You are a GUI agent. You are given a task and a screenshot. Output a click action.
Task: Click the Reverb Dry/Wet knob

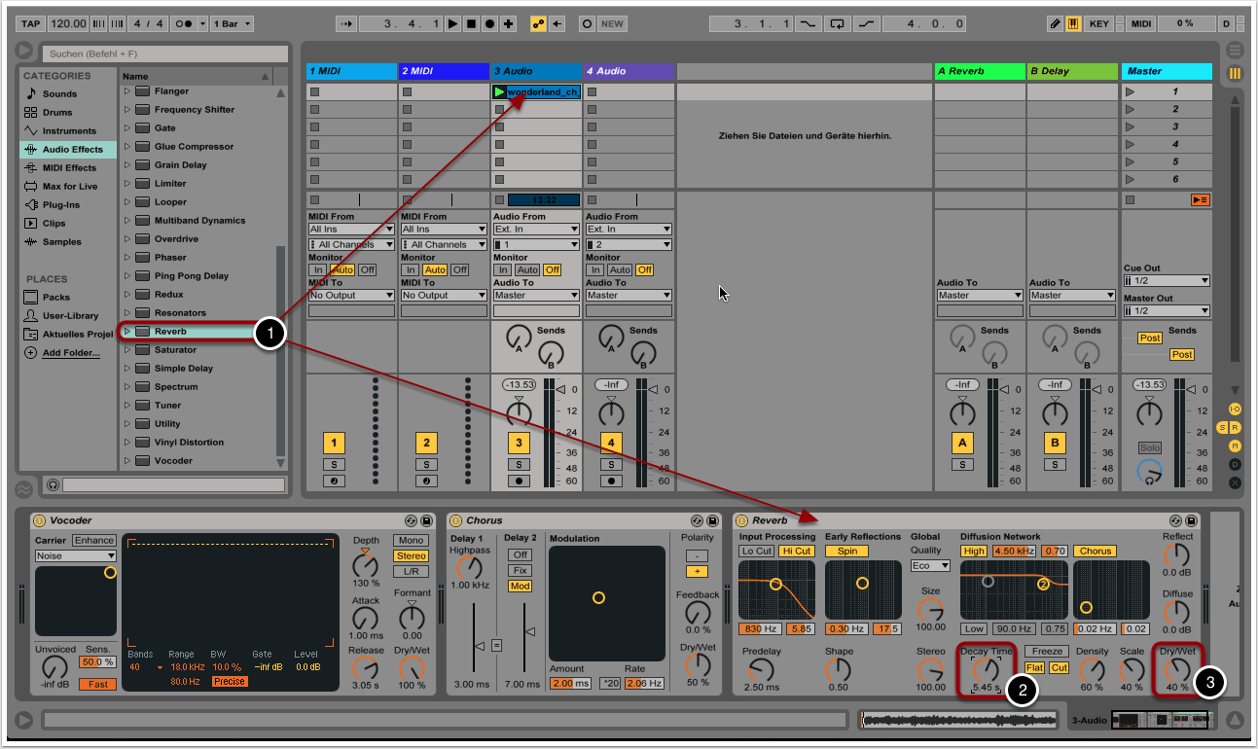(x=1177, y=669)
